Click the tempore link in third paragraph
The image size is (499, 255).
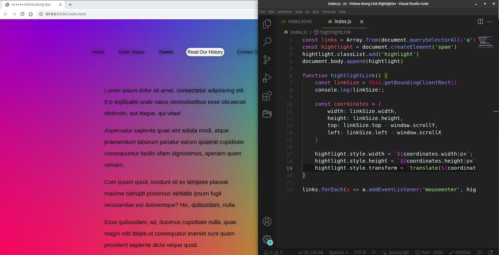pyautogui.click(x=198, y=182)
